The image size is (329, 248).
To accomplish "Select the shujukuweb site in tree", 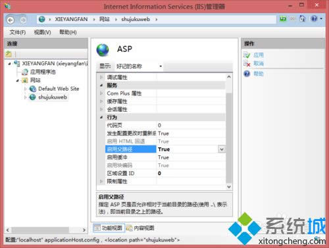I will pyautogui.click(x=53, y=97).
